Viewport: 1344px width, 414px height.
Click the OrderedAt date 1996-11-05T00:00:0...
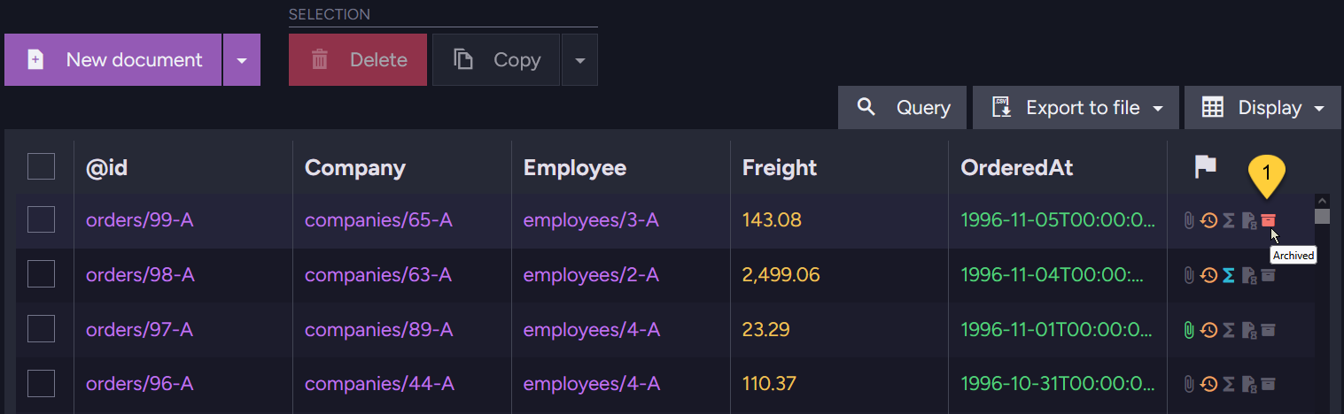(x=1058, y=220)
